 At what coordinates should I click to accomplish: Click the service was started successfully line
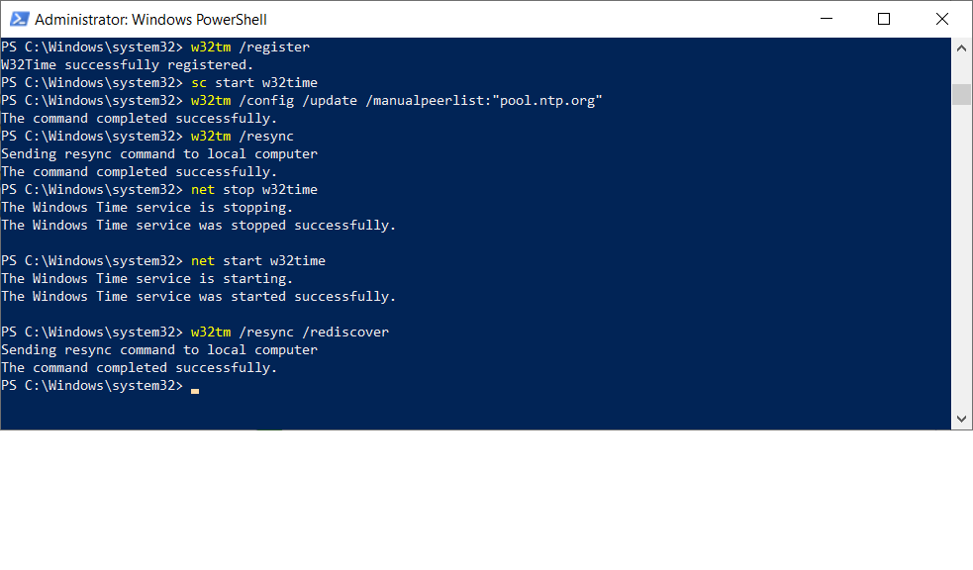(x=199, y=297)
